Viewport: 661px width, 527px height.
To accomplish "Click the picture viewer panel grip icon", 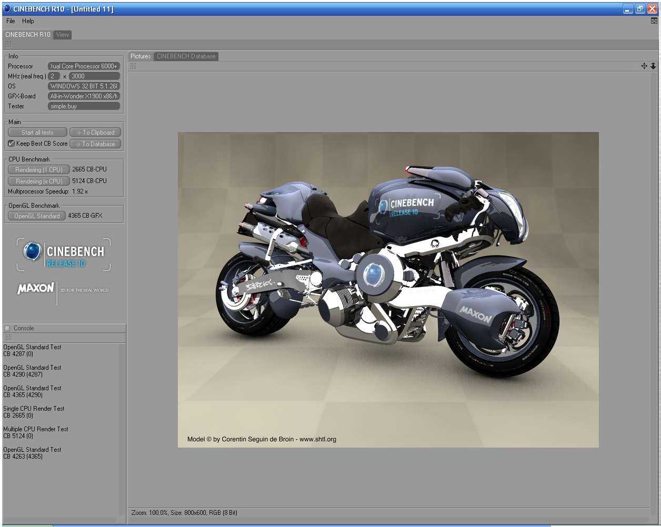I will click(134, 66).
